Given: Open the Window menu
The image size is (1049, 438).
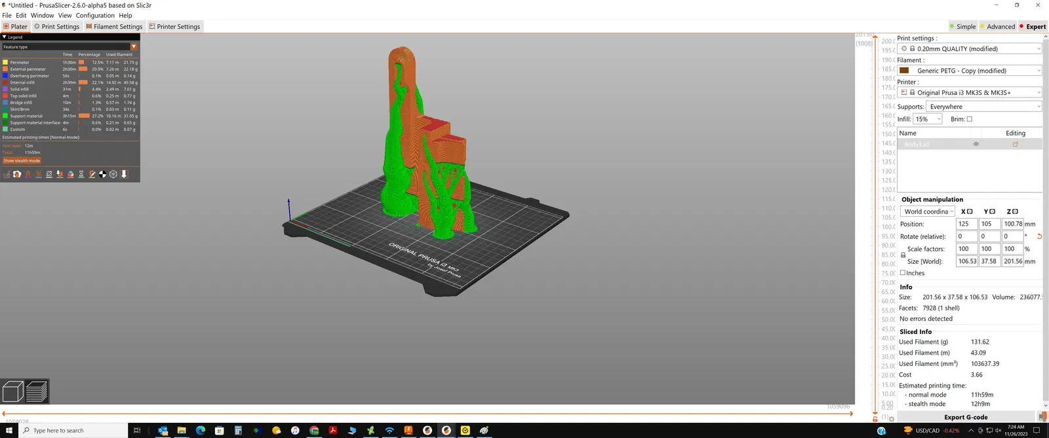Looking at the screenshot, I should 43,15.
